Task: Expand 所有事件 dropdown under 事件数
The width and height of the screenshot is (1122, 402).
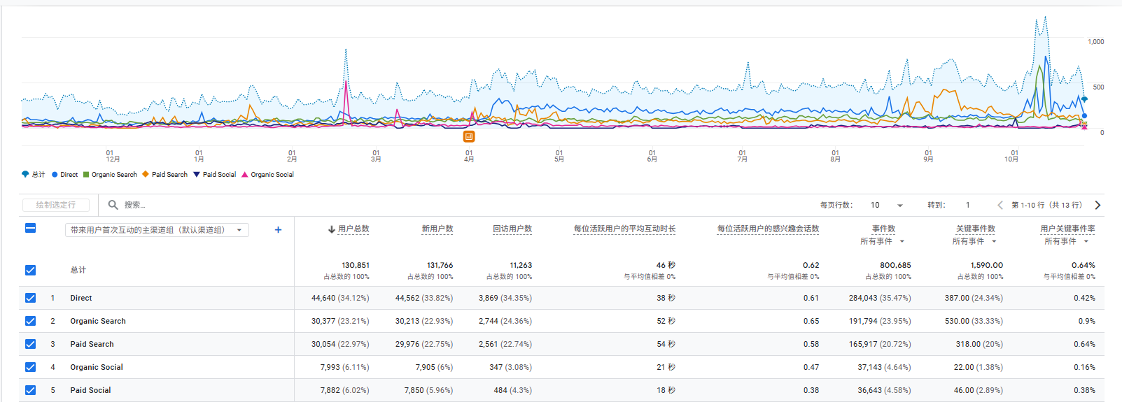Action: [x=902, y=241]
